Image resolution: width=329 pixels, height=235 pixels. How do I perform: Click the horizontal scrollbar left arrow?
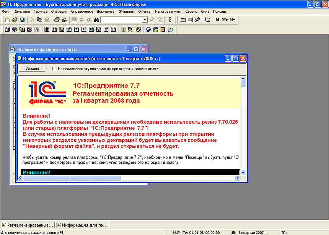[20, 178]
